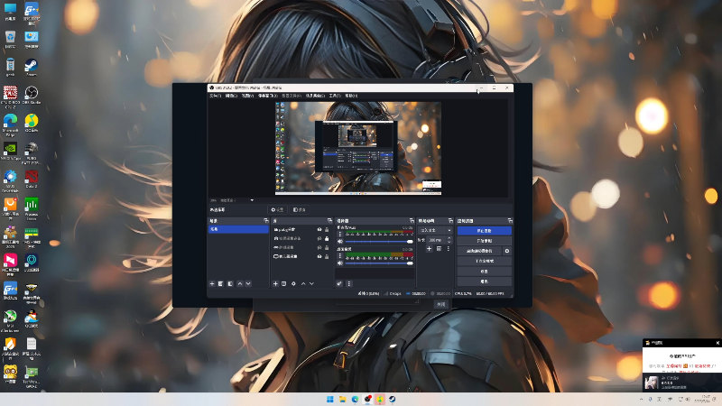
Task: Open the 工具(T) menu in OBS
Action: [335, 96]
